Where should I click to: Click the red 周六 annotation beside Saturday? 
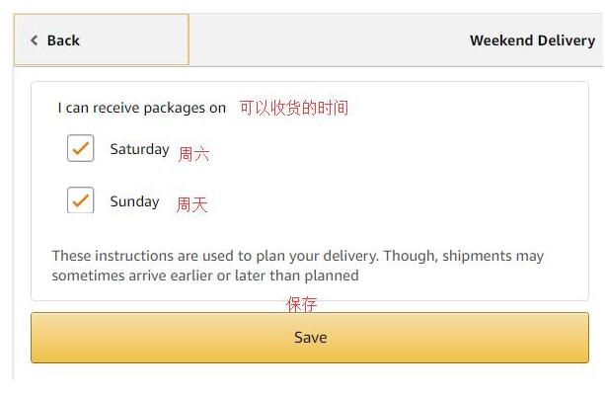point(193,154)
